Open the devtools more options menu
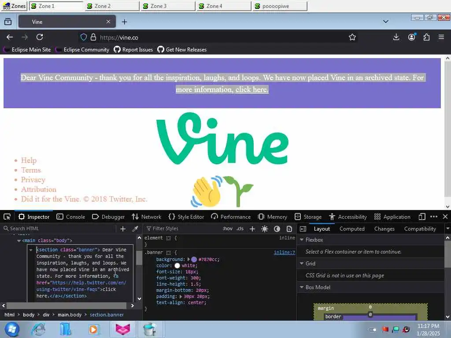The image size is (451, 338). pyautogui.click(x=434, y=217)
